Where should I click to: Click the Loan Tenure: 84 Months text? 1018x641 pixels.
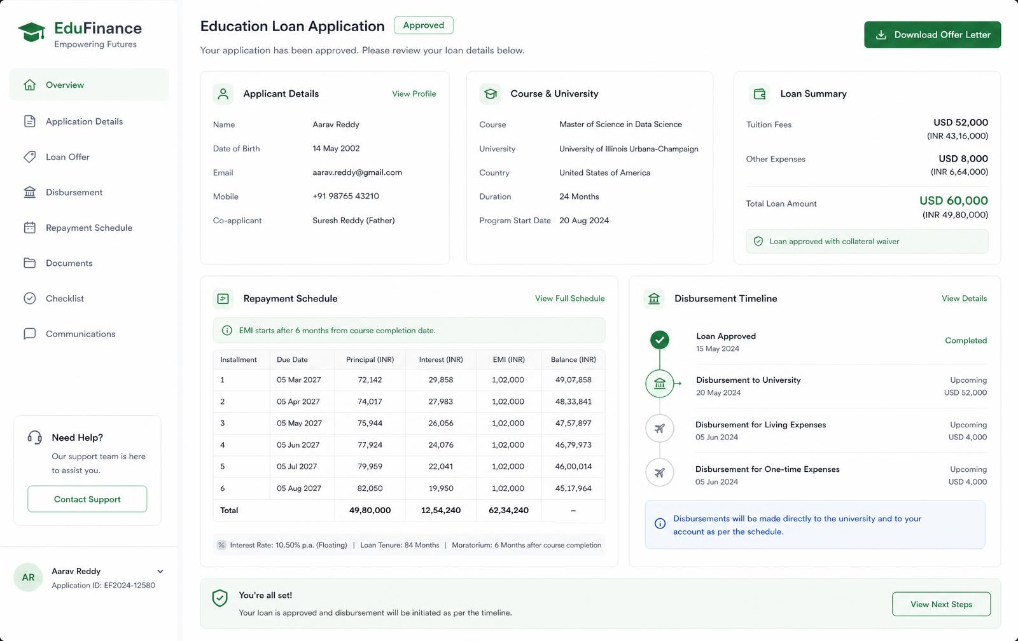pyautogui.click(x=400, y=545)
